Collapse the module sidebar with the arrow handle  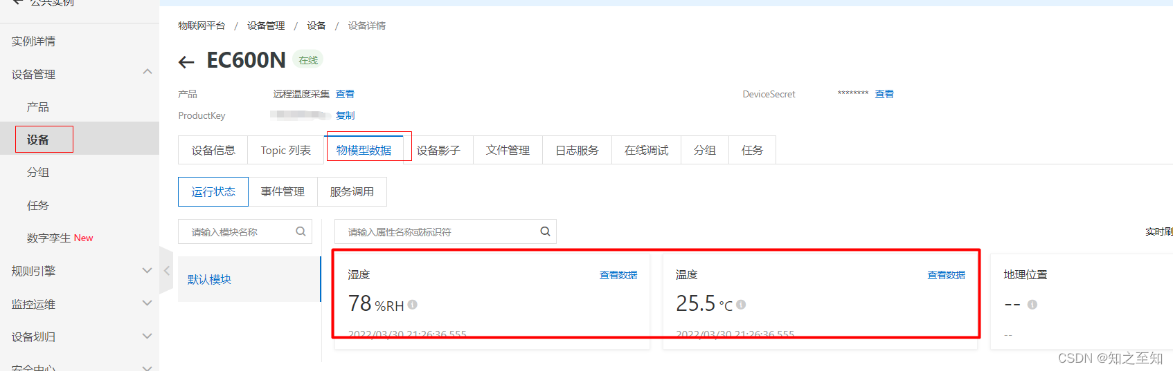coord(167,271)
